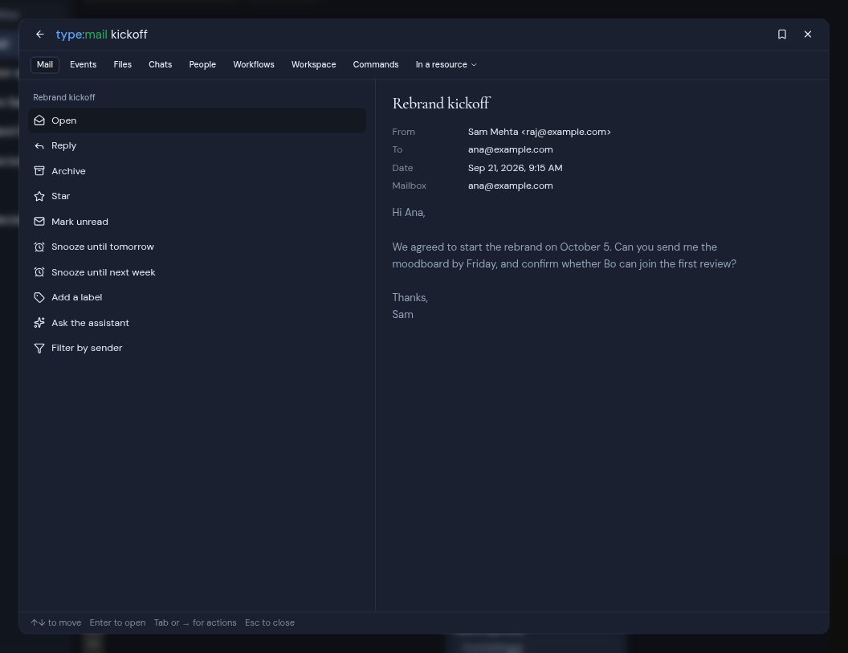The height and width of the screenshot is (653, 848).
Task: Choose Filter by sender text
Action: (87, 348)
